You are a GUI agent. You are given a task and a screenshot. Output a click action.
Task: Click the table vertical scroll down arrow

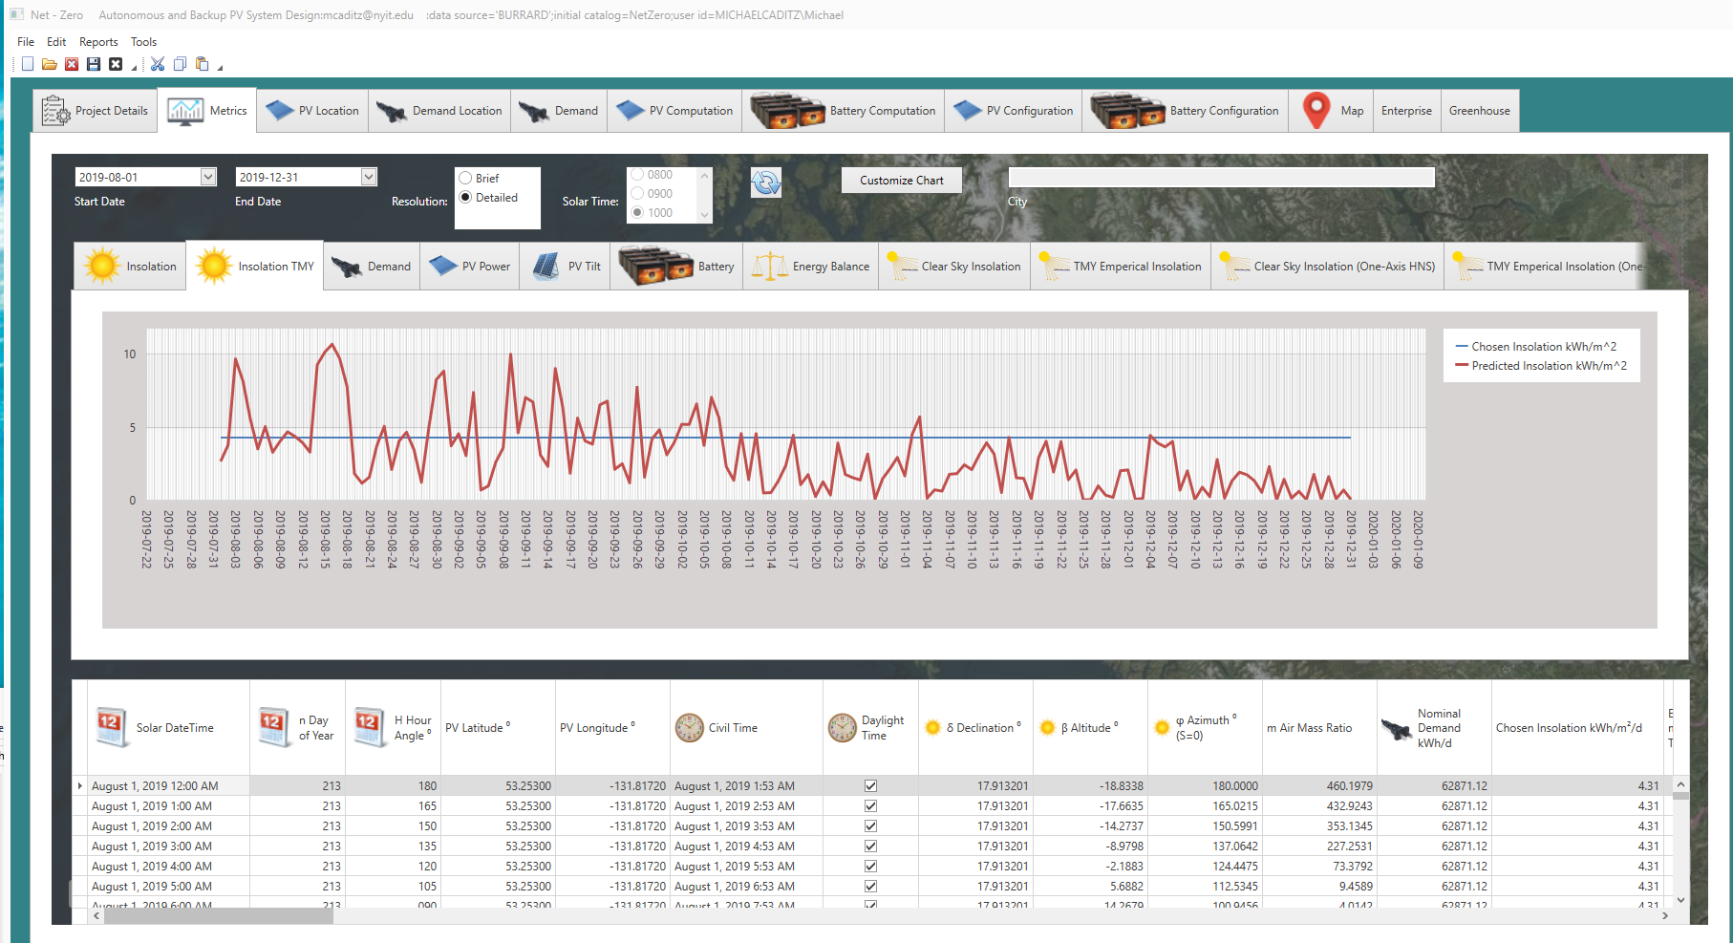coord(1680,900)
